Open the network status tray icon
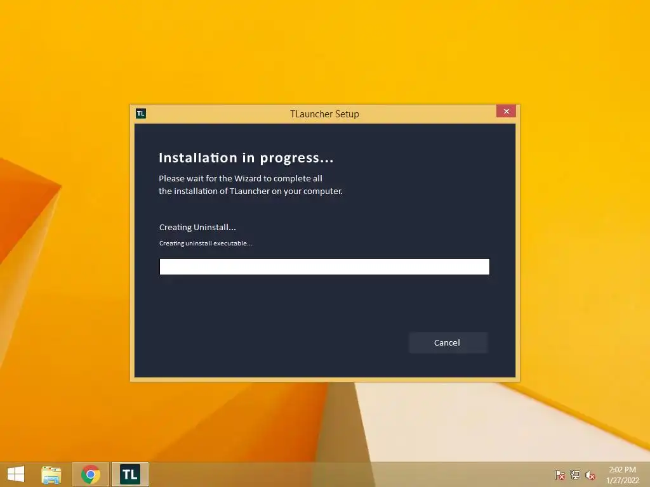This screenshot has height=487, width=650. (575, 475)
